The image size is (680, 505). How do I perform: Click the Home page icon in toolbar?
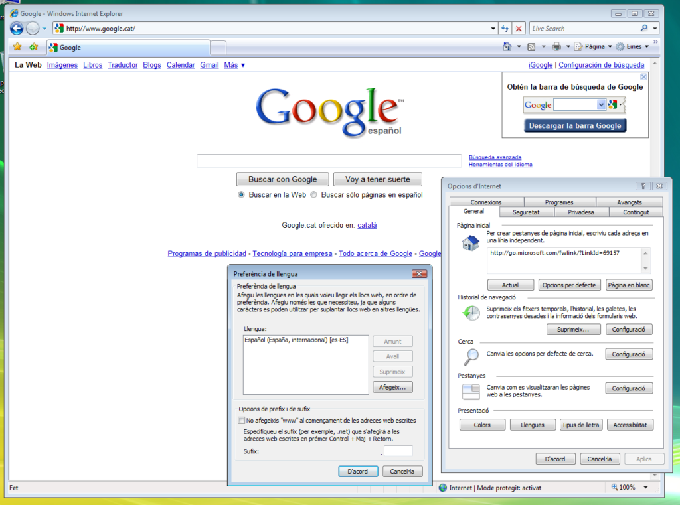(x=508, y=47)
